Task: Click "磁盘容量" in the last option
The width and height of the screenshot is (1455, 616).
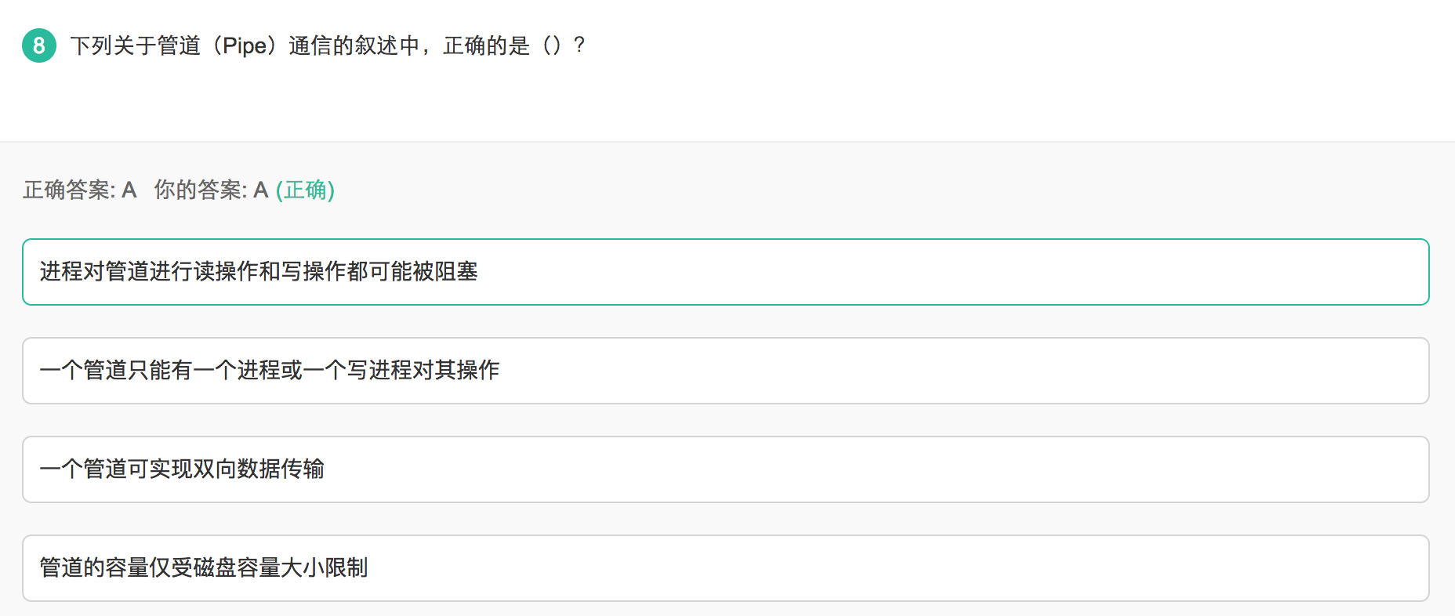Action: tap(237, 568)
